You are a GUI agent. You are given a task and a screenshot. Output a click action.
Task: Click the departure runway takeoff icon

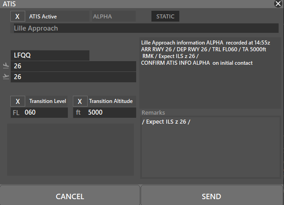[6, 77]
